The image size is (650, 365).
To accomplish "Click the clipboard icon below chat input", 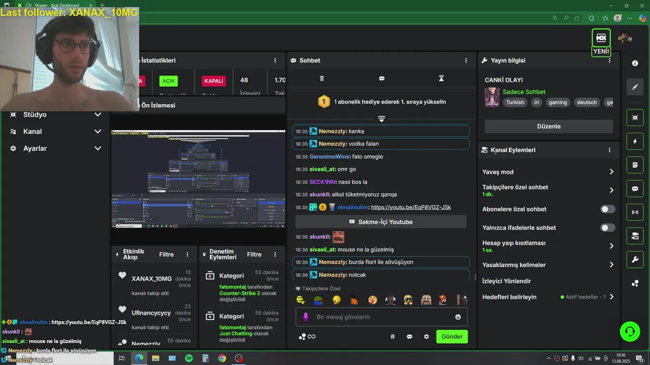I will pyautogui.click(x=393, y=337).
